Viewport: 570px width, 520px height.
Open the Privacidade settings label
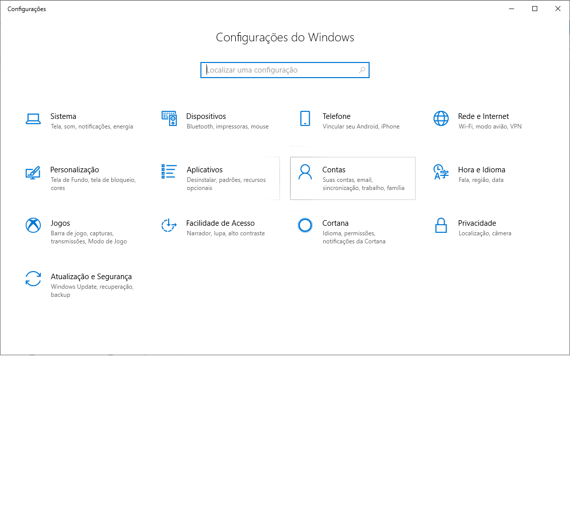[x=477, y=223]
